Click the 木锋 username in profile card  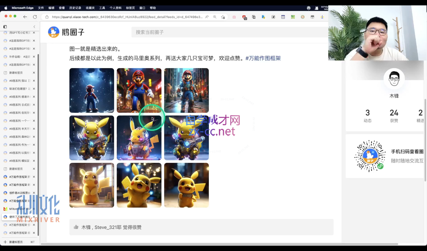(394, 96)
